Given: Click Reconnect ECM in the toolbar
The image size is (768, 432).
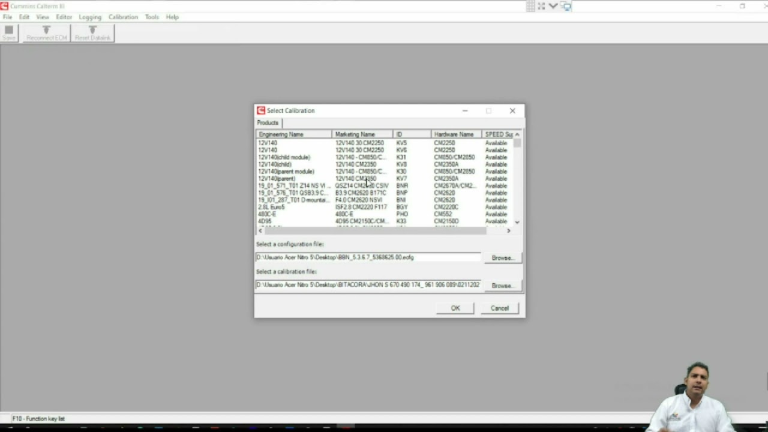Looking at the screenshot, I should [x=47, y=33].
